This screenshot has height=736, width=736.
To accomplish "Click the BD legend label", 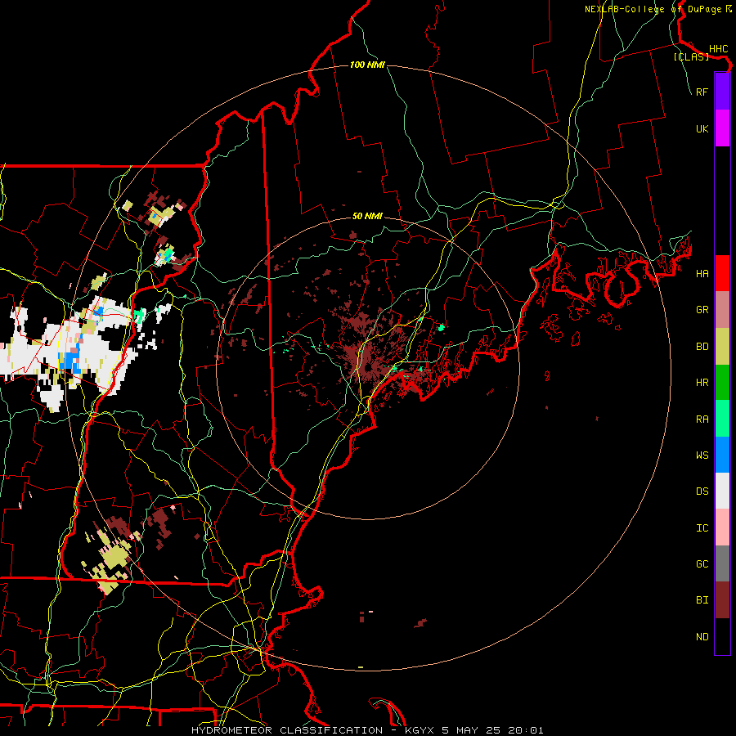I will click(702, 347).
